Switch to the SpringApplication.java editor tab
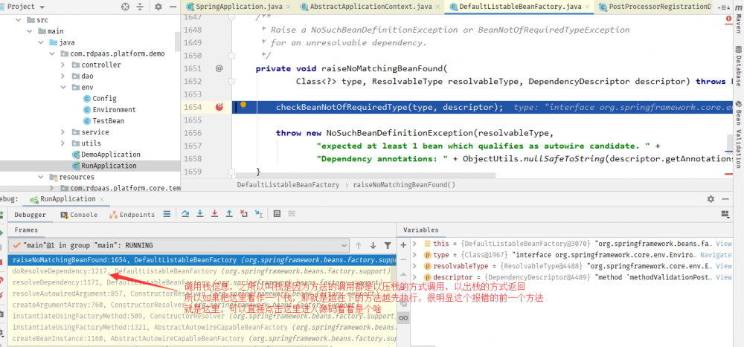The height and width of the screenshot is (347, 744). point(240,7)
